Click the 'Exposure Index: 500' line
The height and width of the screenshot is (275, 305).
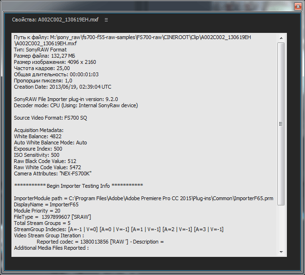(x=38, y=149)
